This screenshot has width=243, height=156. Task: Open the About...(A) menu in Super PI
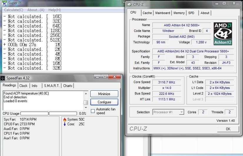[36, 10]
